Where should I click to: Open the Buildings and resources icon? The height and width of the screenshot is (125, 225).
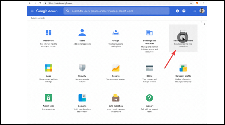149,32
